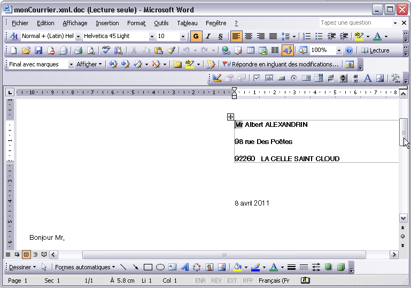Click the numbered list icon
The image size is (411, 288).
307,36
